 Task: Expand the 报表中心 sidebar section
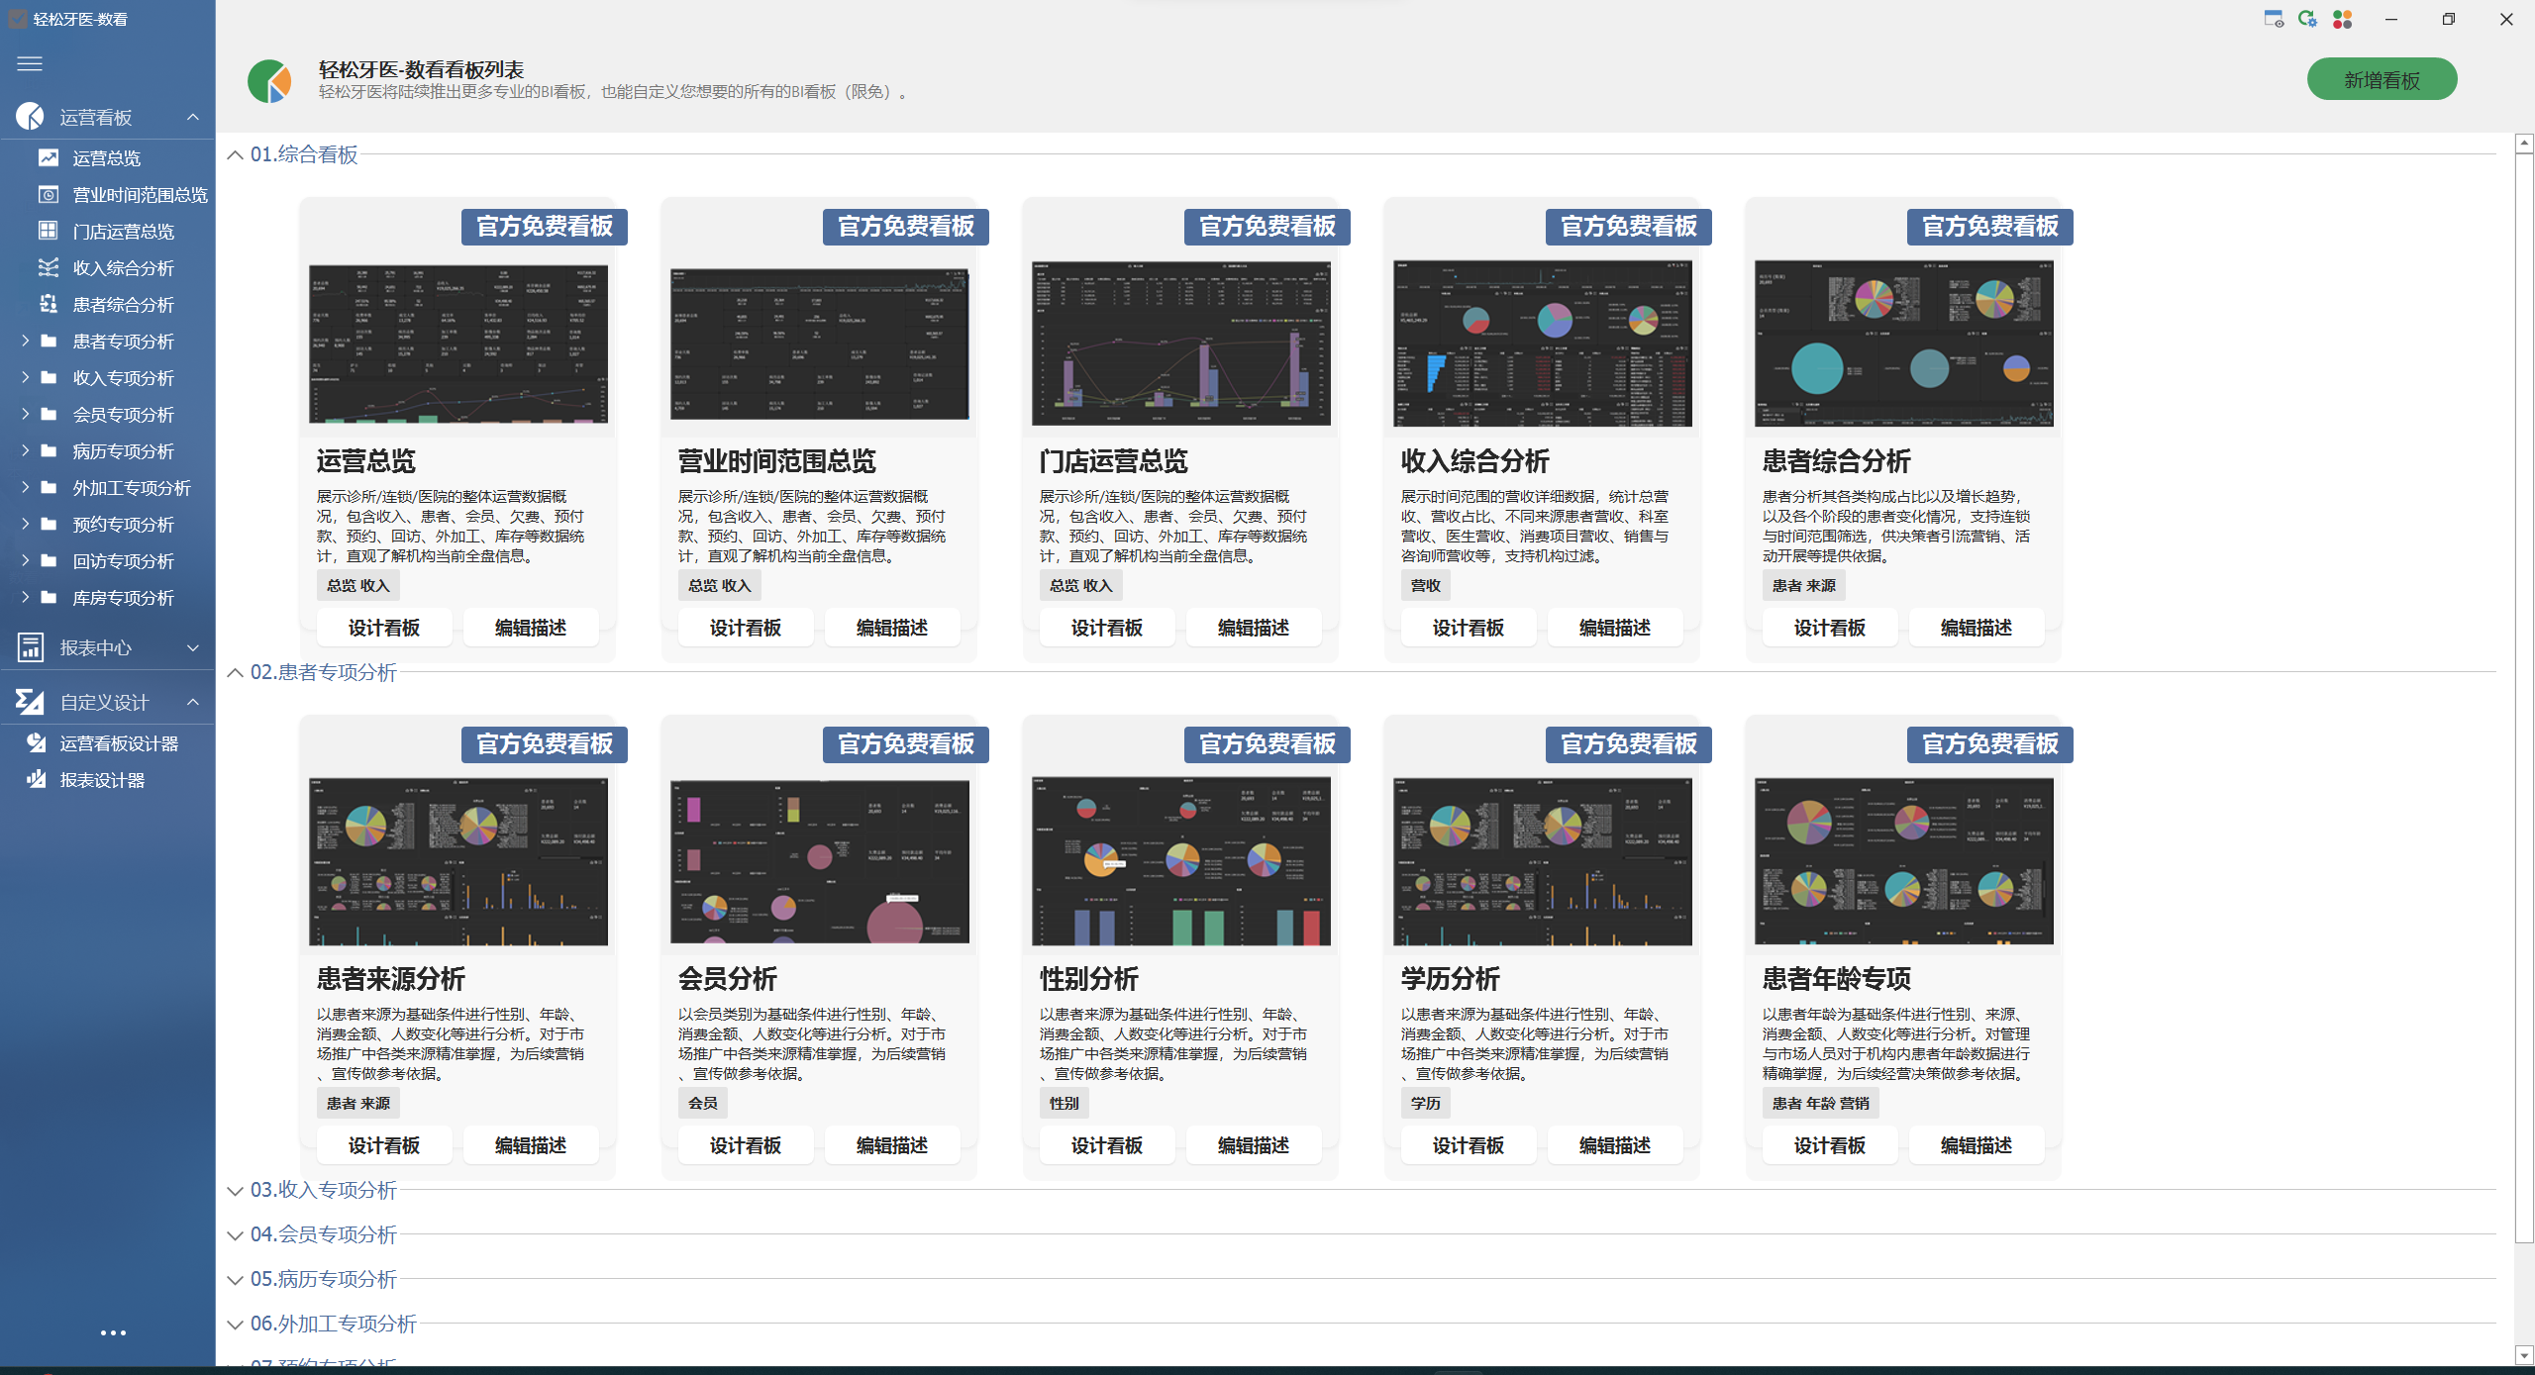[193, 647]
